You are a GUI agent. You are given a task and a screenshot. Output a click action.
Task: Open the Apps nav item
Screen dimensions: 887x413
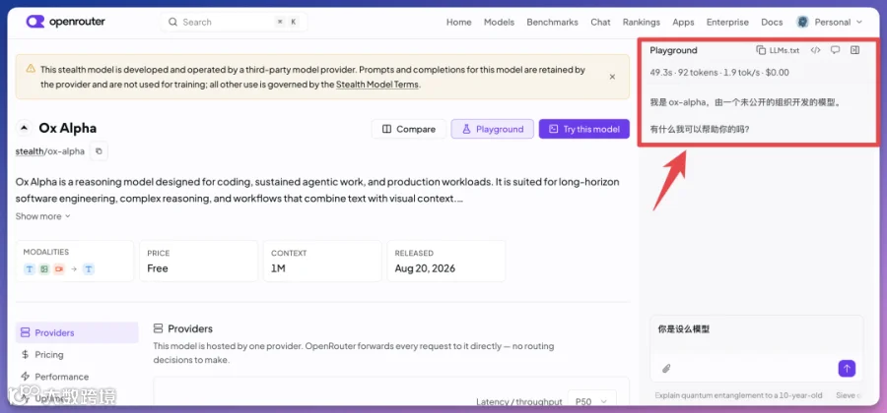pos(683,22)
